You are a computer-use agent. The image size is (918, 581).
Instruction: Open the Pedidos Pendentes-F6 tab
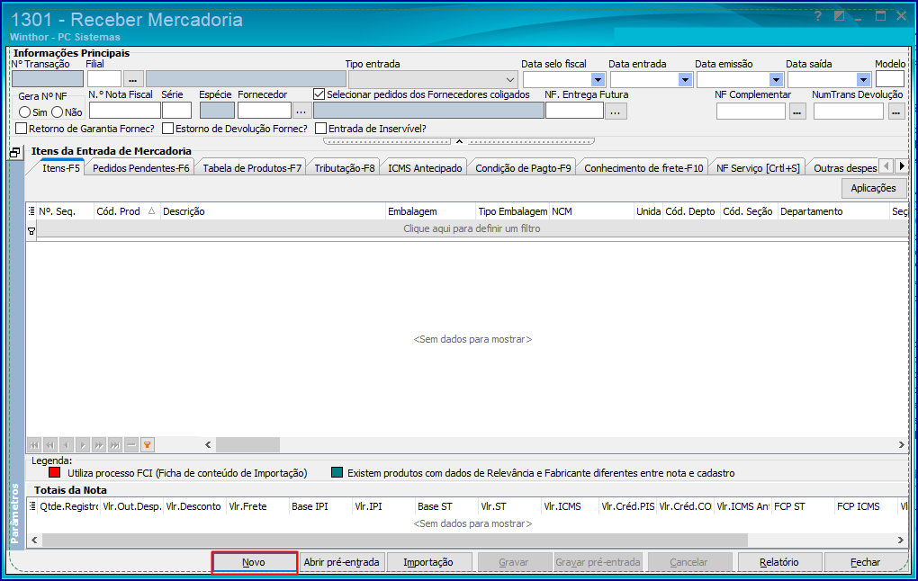141,168
